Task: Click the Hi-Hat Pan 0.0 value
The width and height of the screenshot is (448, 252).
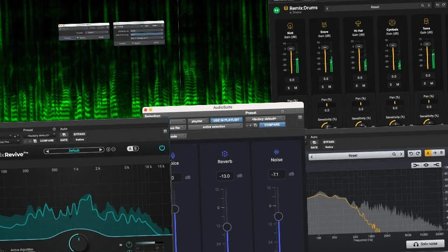Action: click(361, 109)
